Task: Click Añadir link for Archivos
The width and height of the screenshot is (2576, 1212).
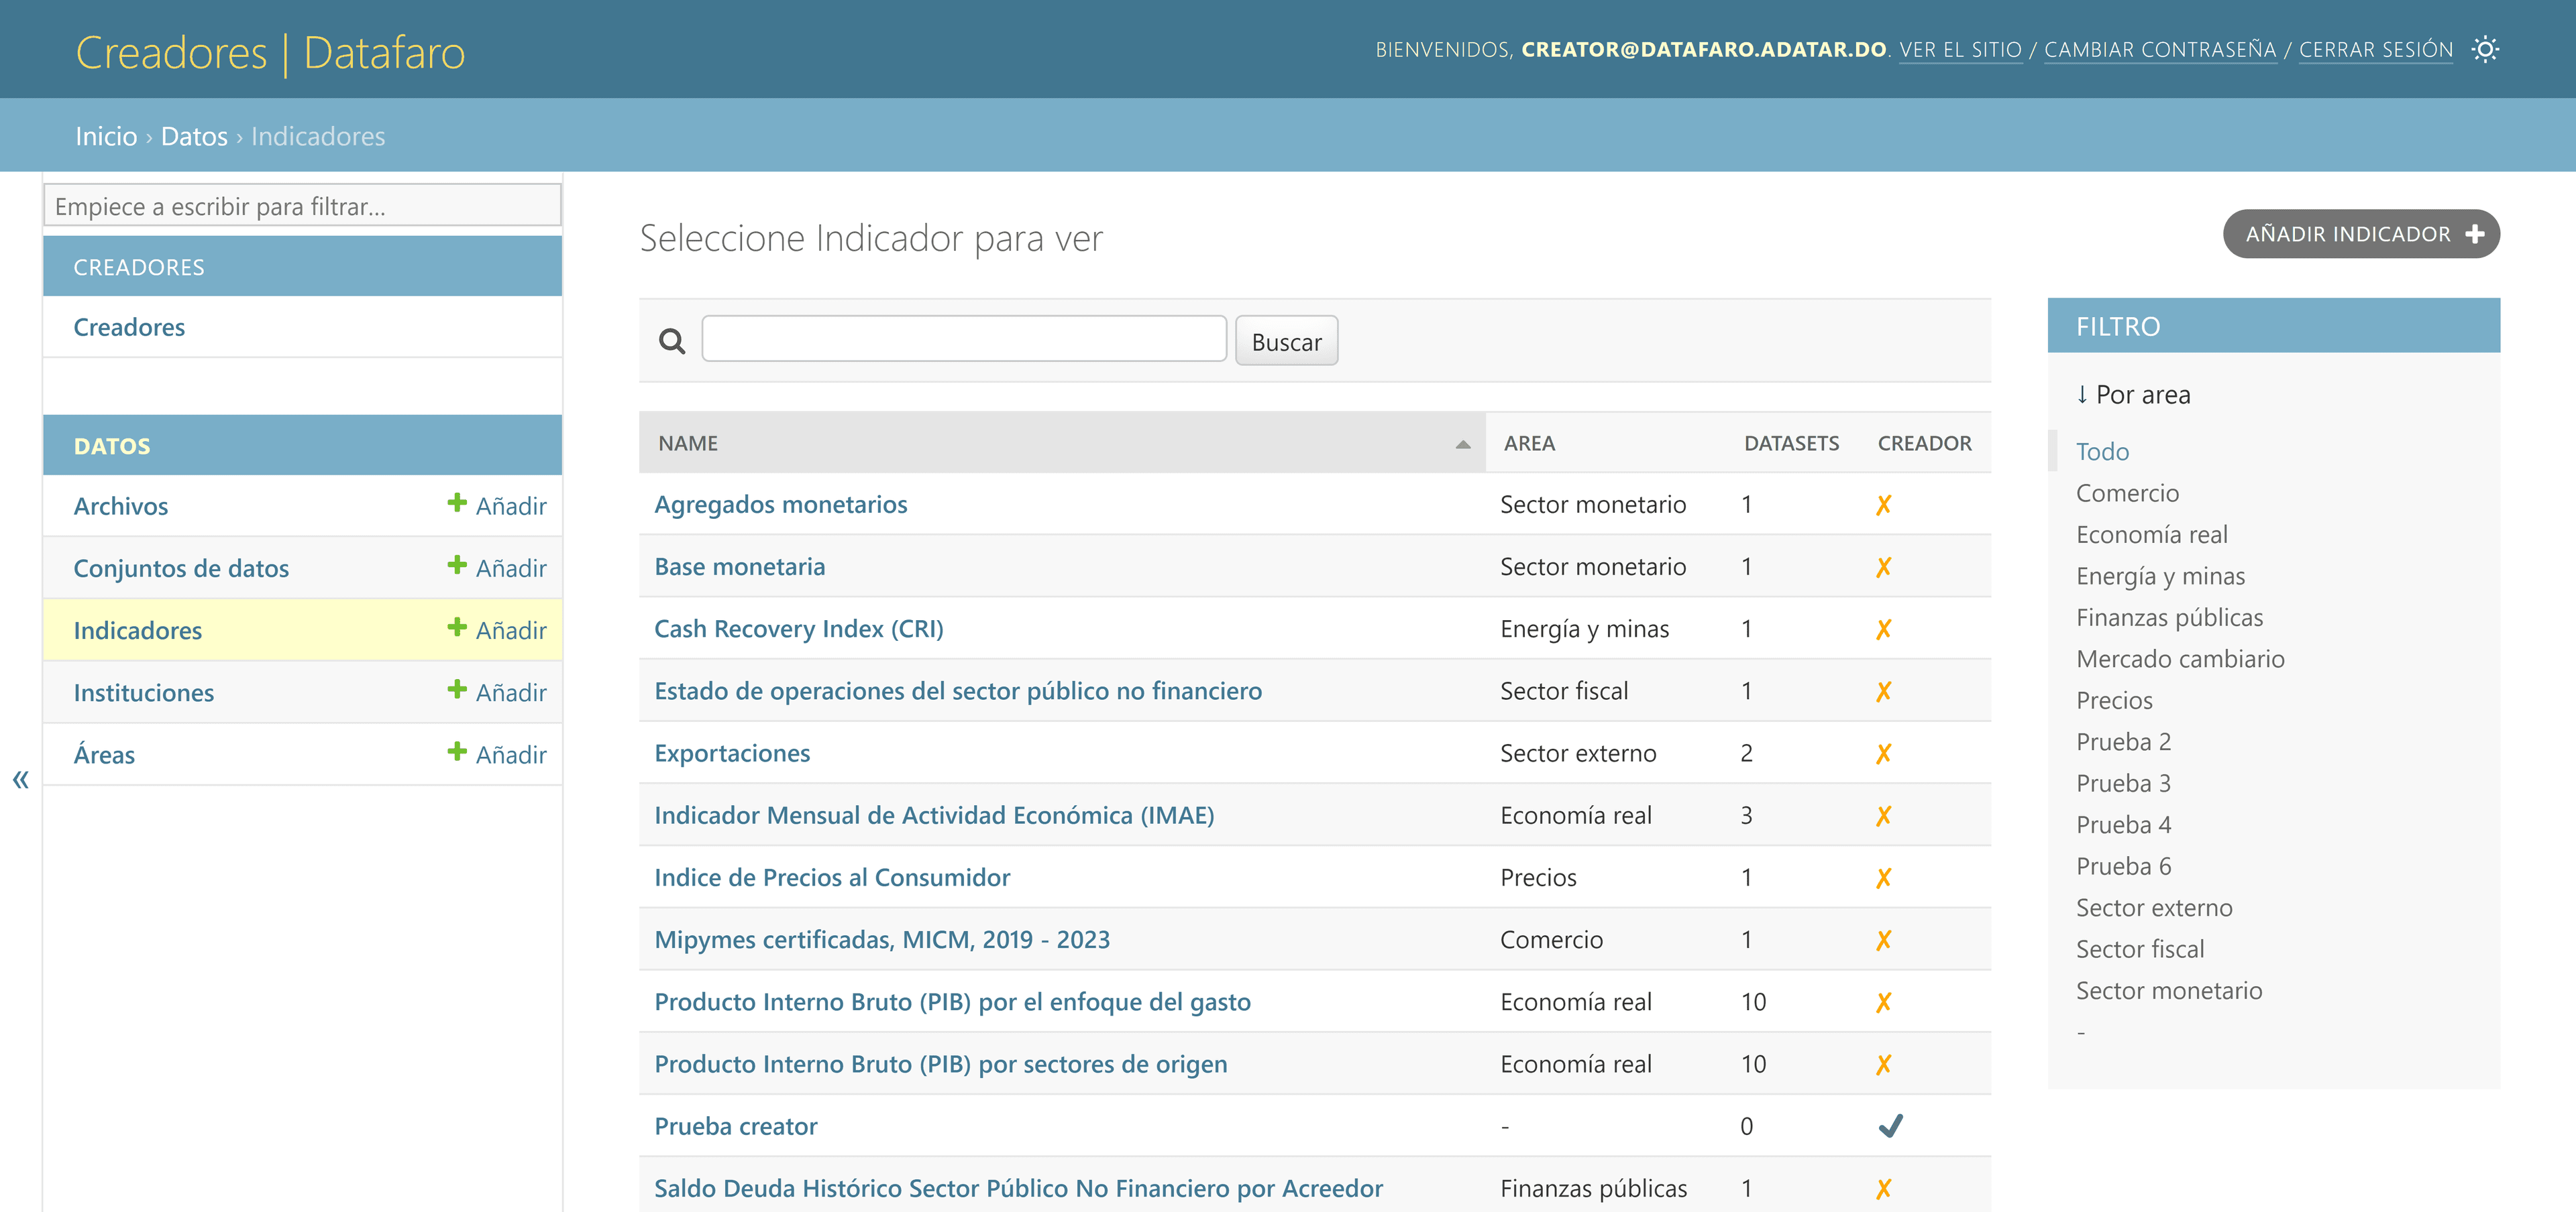Action: 511,505
